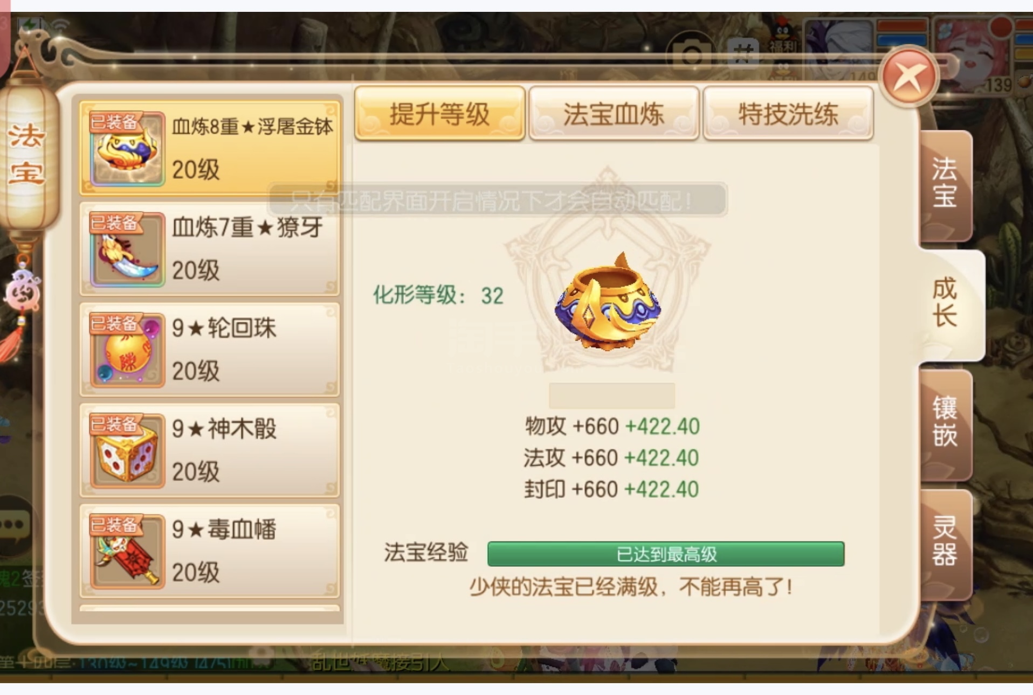Select the 成长 side tab
The image size is (1033, 695).
(949, 304)
